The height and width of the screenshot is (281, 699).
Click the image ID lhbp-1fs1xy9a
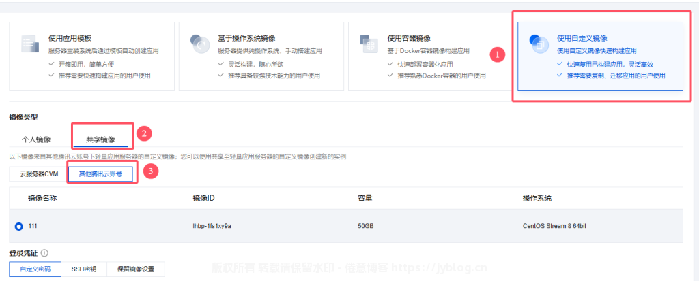212,225
